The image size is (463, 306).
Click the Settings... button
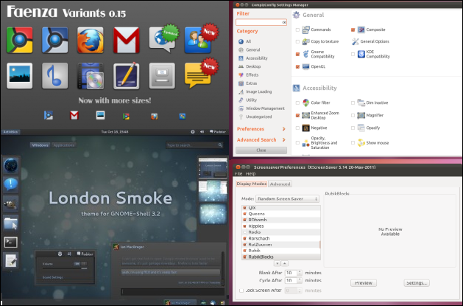417,283
